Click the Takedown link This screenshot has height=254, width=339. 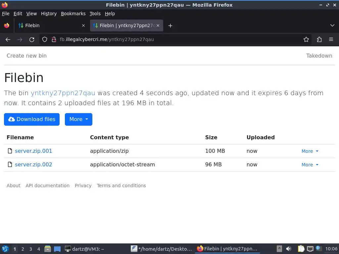[319, 56]
